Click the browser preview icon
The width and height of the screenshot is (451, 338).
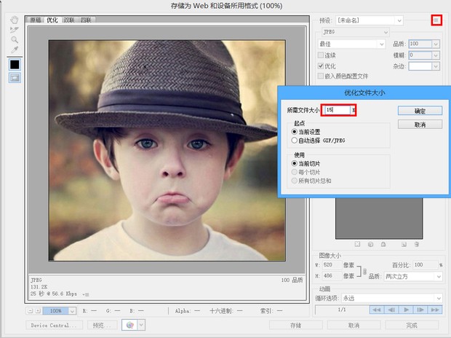[129, 325]
